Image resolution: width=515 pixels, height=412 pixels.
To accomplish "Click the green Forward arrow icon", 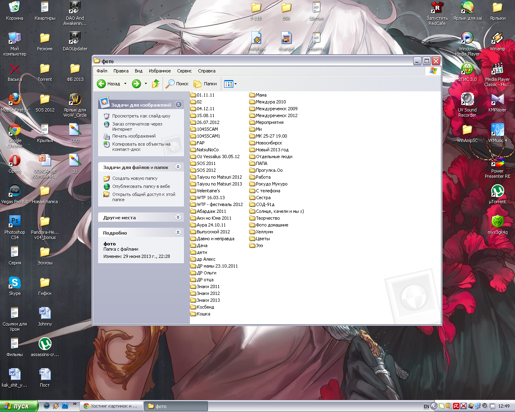I will click(136, 84).
